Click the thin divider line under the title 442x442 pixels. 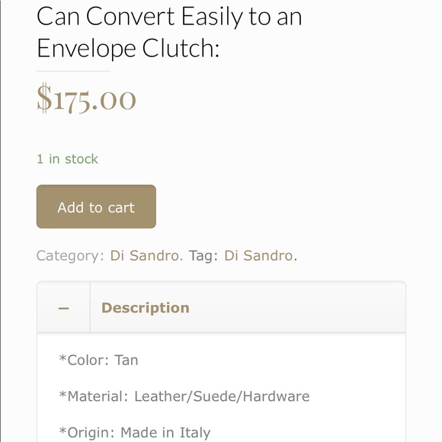coord(73,72)
